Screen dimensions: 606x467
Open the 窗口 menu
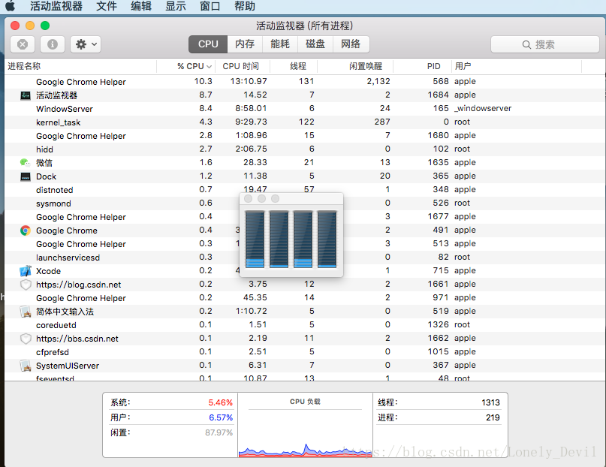210,6
